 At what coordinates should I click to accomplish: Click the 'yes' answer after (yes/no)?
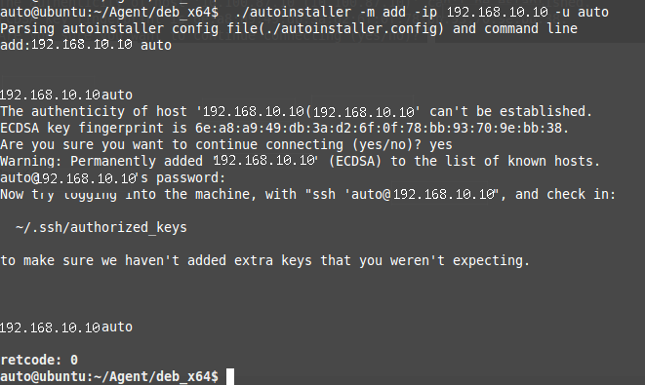tap(440, 144)
